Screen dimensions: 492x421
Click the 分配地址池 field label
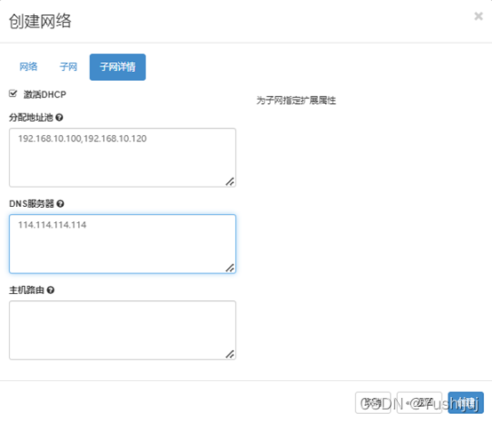pyautogui.click(x=31, y=117)
